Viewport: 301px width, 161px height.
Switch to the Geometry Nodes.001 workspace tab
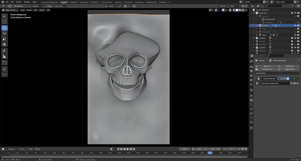click(x=50, y=2)
